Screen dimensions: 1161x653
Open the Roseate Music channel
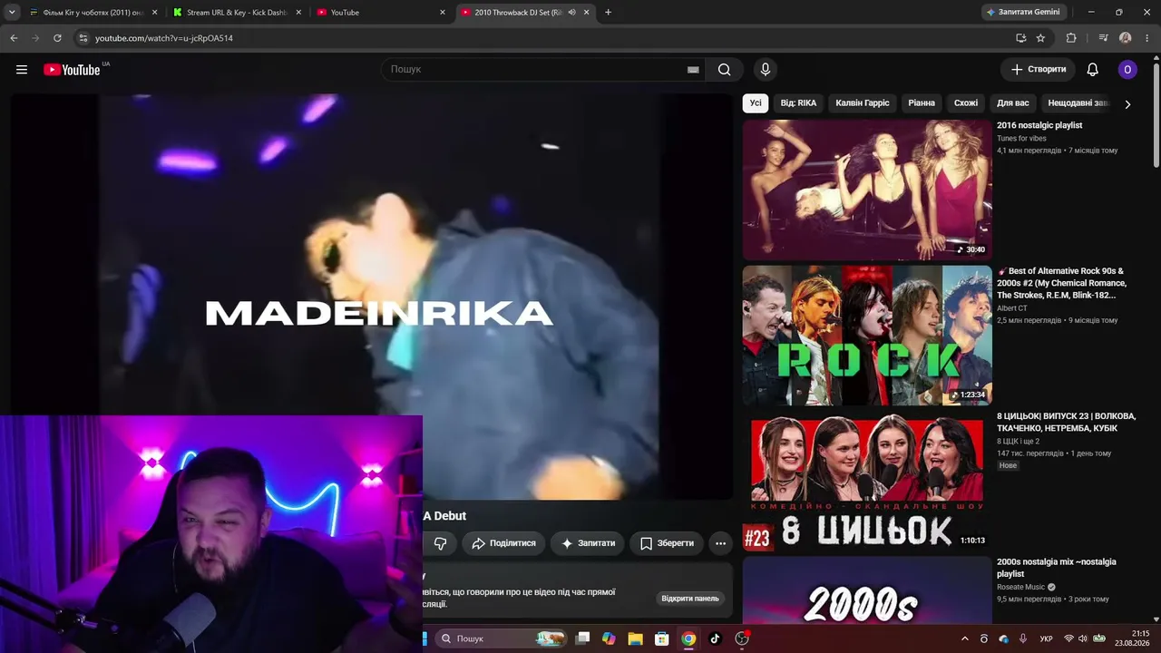point(1021,587)
